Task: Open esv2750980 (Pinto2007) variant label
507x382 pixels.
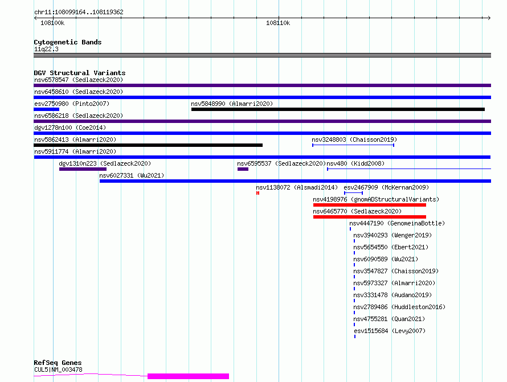Action: pyautogui.click(x=72, y=104)
